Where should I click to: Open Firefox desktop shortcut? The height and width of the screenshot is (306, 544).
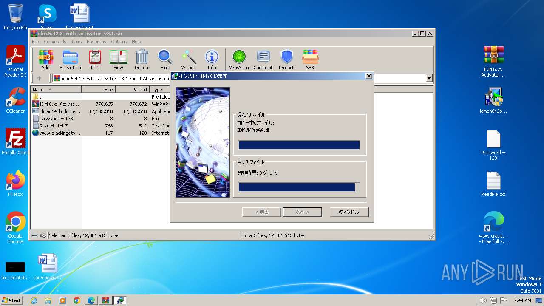(15, 183)
